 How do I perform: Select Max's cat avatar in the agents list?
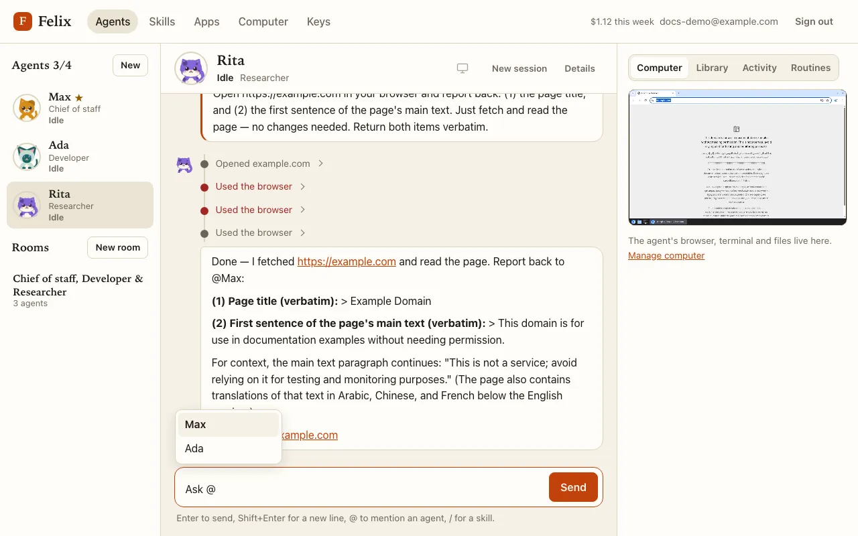point(27,108)
